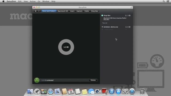Launch Safari from the Dock
Image resolution: width=171 pixels, height=96 pixels.
tap(50, 91)
